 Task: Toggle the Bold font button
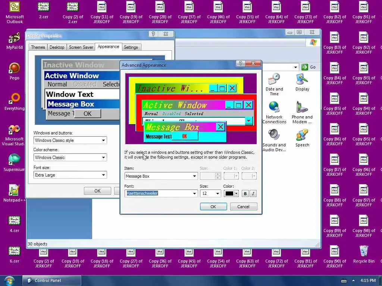coord(245,194)
